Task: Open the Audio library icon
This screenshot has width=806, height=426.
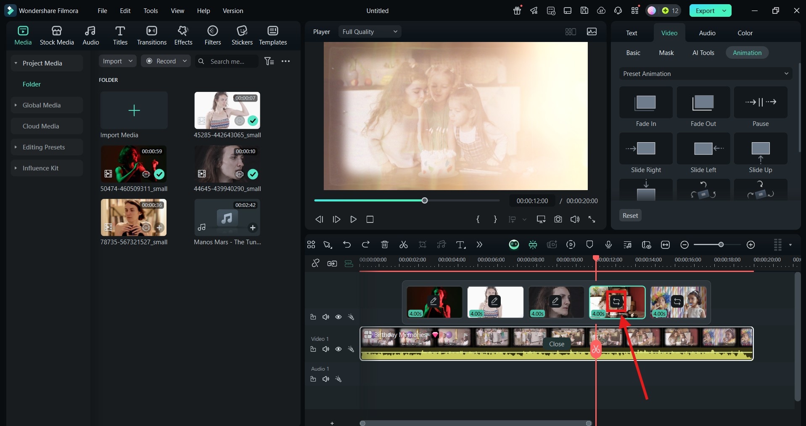Action: pyautogui.click(x=90, y=36)
